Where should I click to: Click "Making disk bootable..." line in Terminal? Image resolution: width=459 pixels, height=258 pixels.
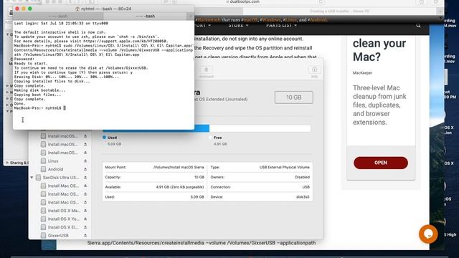click(x=40, y=90)
